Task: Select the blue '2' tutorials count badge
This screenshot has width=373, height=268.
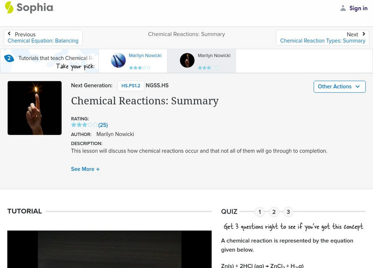Action: click(x=10, y=58)
